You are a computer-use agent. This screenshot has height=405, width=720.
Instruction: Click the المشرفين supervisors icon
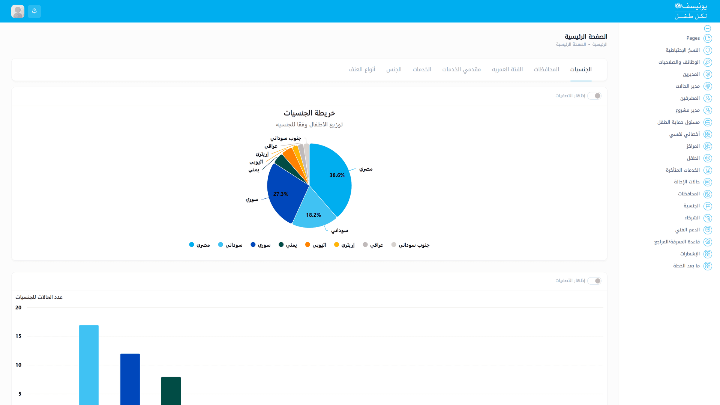(708, 98)
